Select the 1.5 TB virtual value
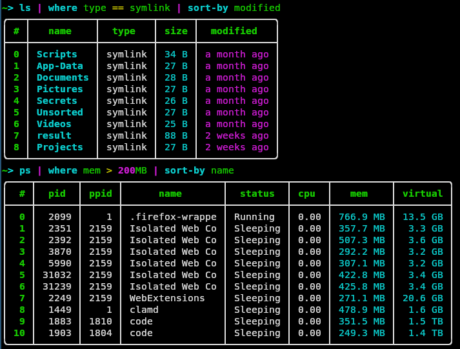 (x=425, y=321)
